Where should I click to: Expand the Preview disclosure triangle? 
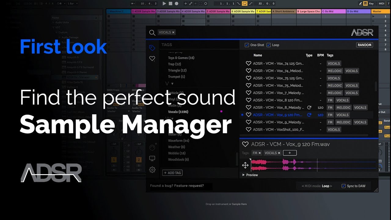pos(243,175)
